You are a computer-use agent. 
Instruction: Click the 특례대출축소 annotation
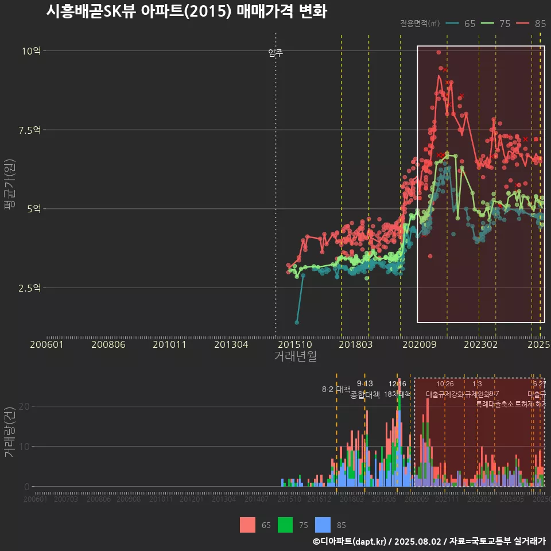tap(494, 404)
